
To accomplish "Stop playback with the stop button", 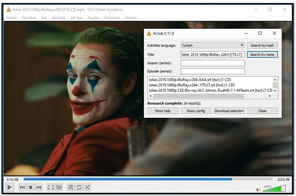I will click(31, 187).
